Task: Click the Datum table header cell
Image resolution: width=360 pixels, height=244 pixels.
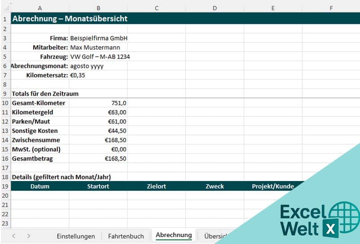Action: 40,186
